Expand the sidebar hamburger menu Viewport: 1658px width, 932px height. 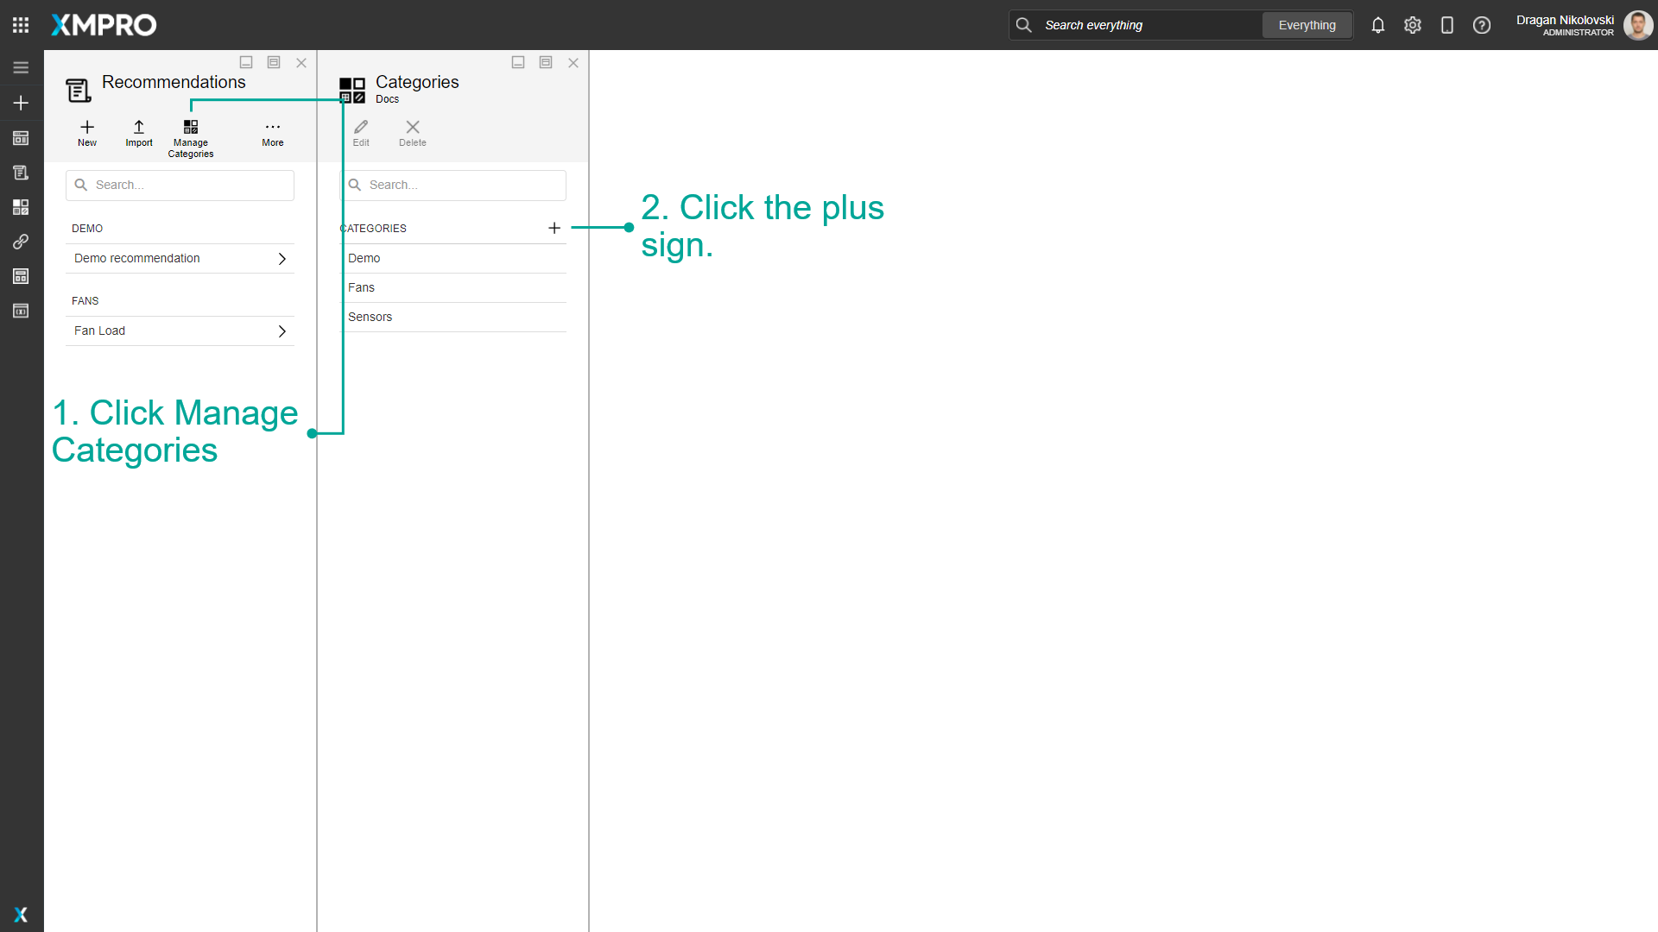tap(21, 67)
